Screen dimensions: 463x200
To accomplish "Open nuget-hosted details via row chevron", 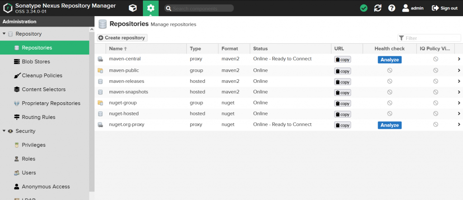I will click(459, 114).
